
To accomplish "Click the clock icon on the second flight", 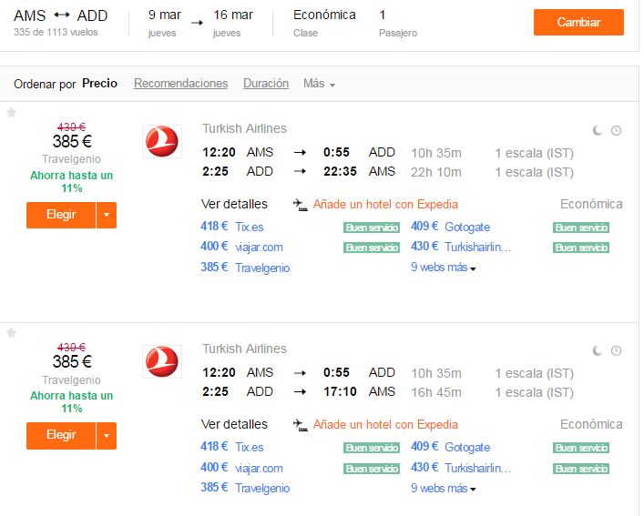I will point(616,350).
